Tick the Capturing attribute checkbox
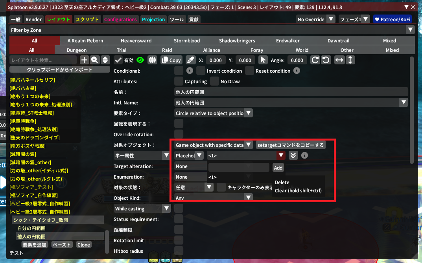Image resolution: width=422 pixels, height=263 pixels. click(179, 82)
